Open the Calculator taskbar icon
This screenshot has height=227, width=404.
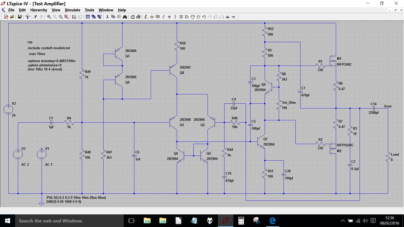241,221
